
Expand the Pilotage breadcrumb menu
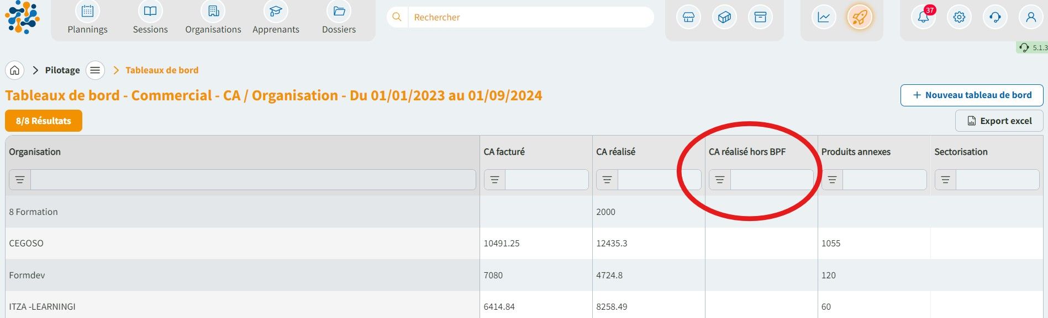click(x=95, y=71)
